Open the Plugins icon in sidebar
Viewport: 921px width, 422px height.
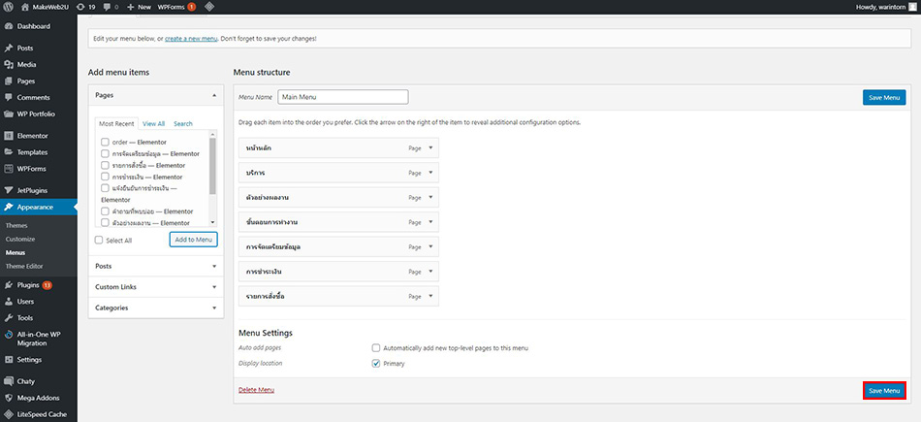8,285
